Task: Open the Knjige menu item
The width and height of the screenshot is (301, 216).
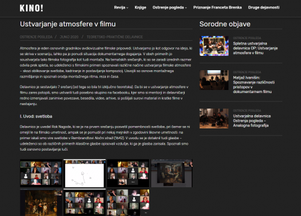Action: point(140,8)
